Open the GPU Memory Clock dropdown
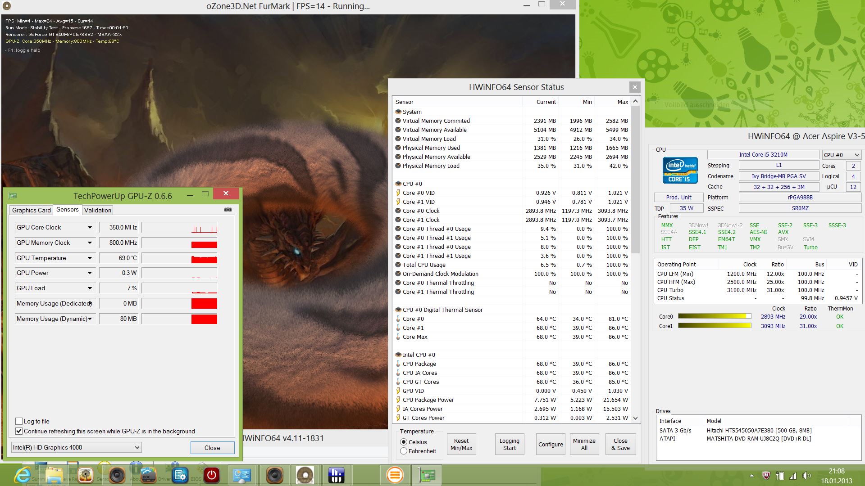The width and height of the screenshot is (865, 486). 90,243
